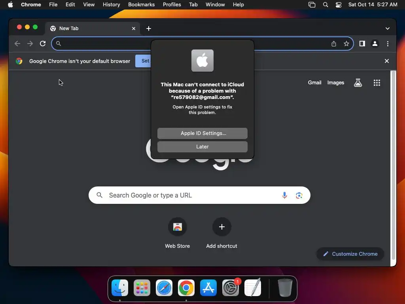Open the Help menu
This screenshot has width=405, height=304.
pos(238,4)
